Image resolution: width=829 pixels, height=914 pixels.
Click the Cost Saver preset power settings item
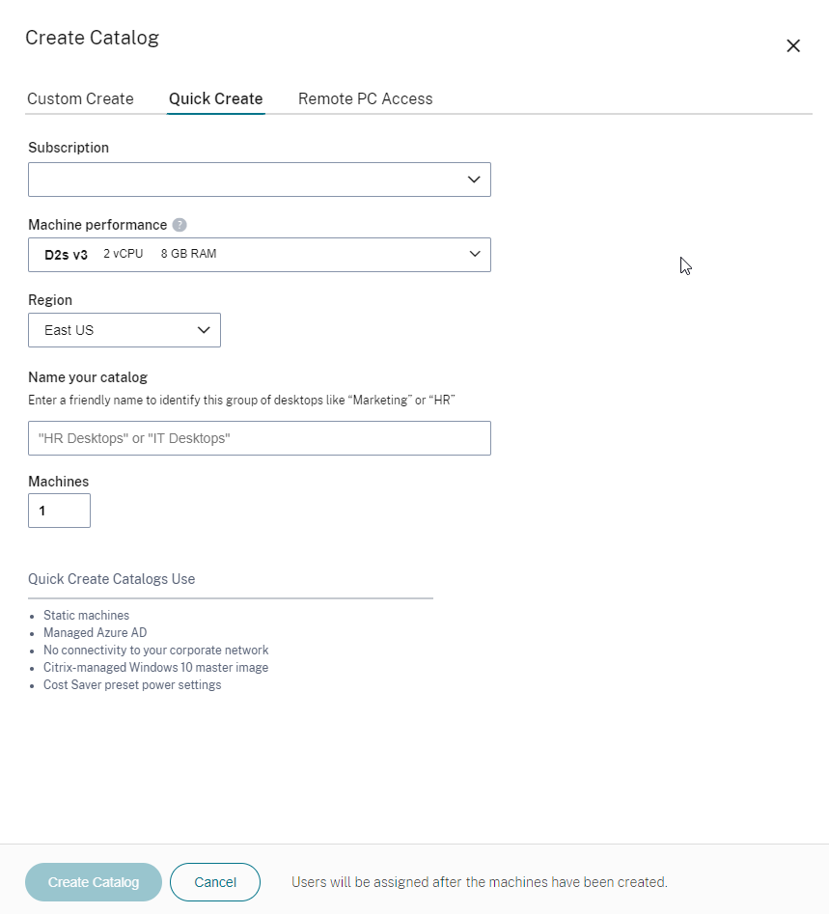132,684
